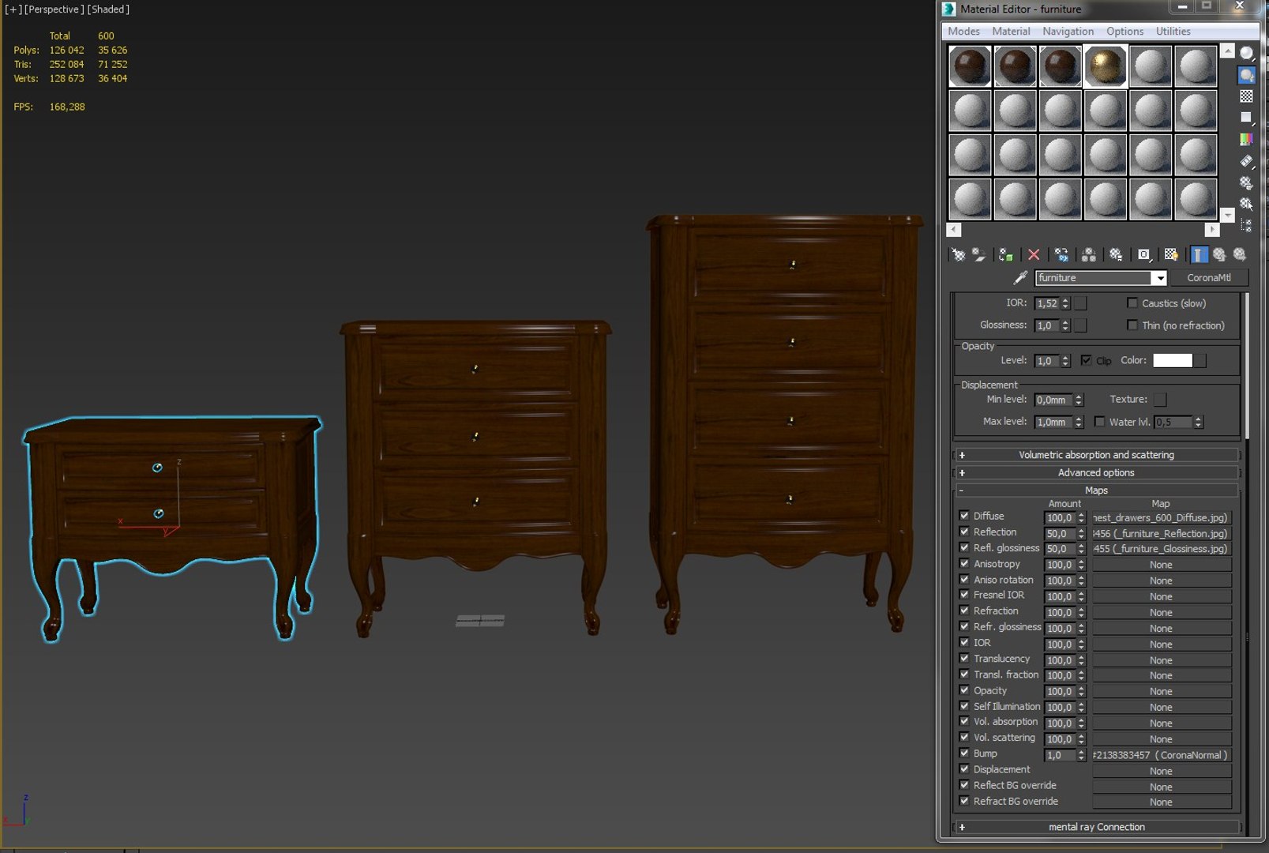Click Sample Type sphere icon
This screenshot has width=1269, height=853.
(x=1246, y=54)
